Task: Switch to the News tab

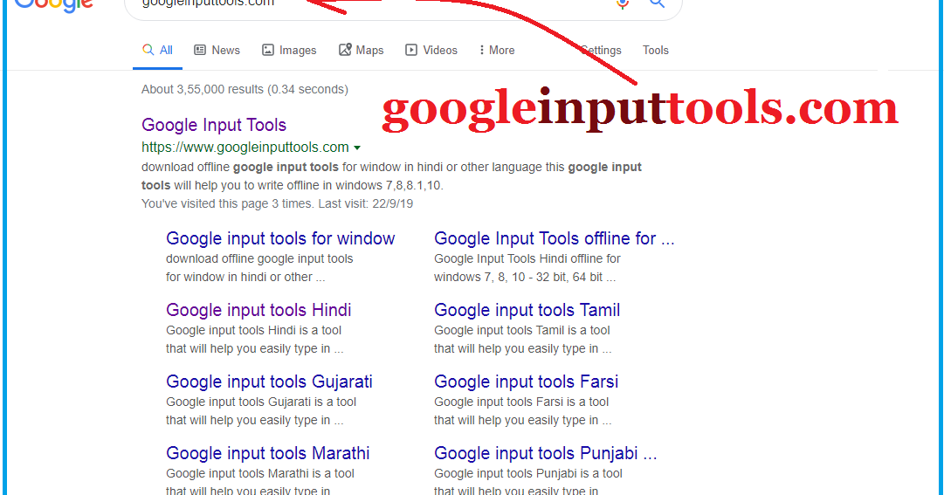Action: point(217,51)
